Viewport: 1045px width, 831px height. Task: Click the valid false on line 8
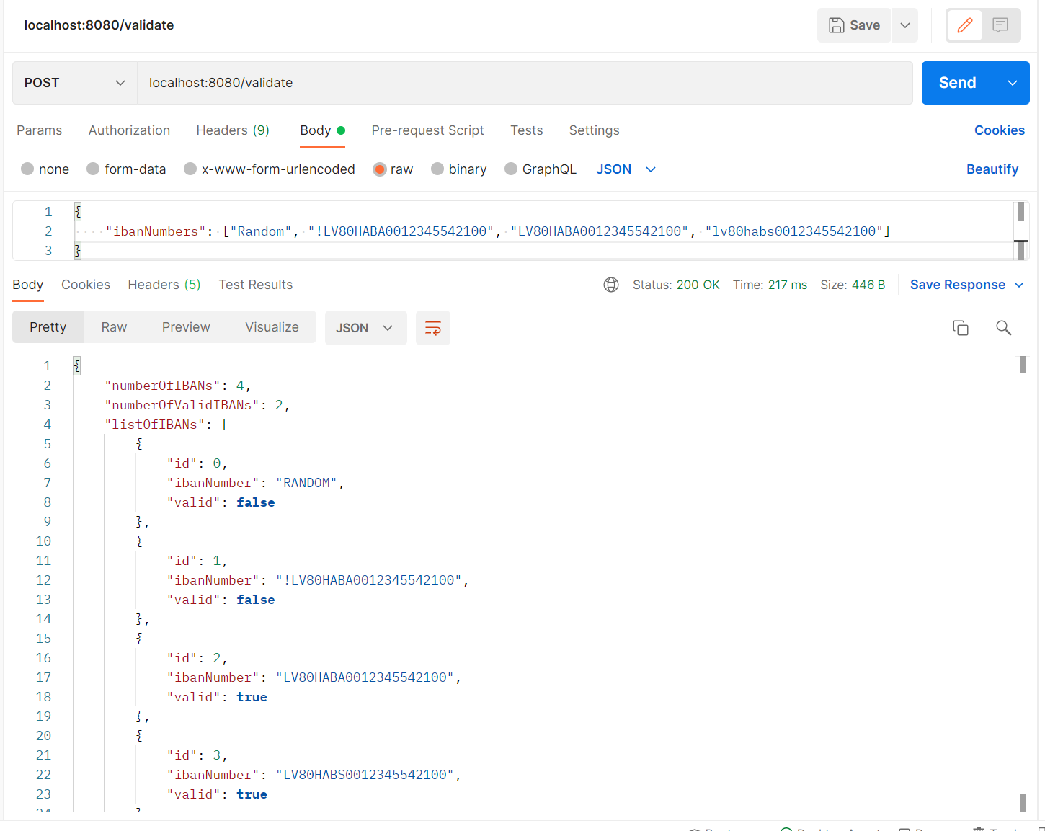pos(255,502)
